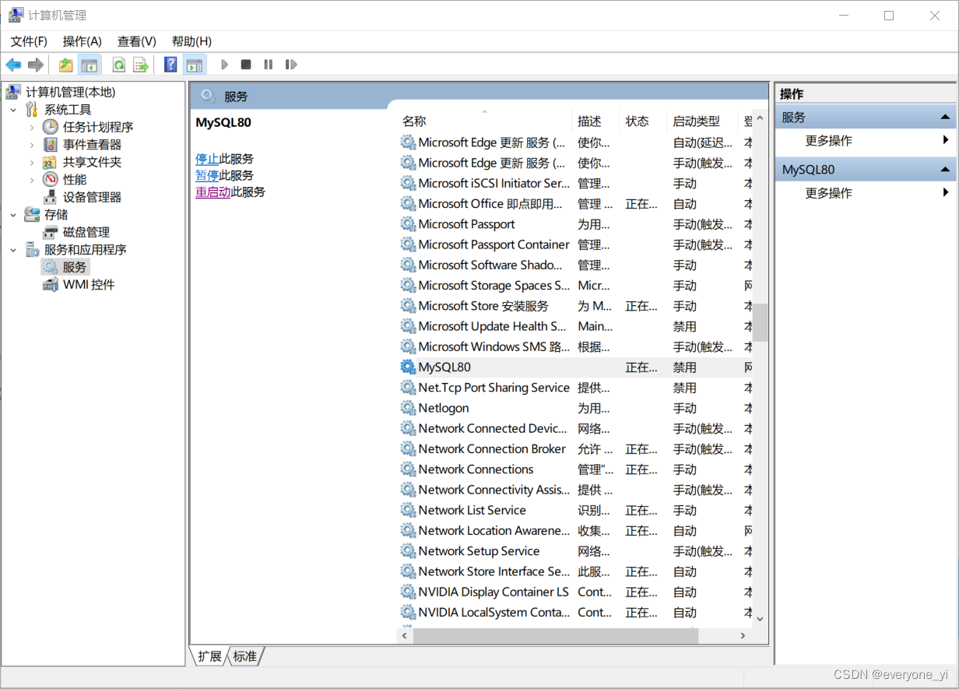Collapse the 服务 section in the 操作 pane
This screenshot has width=959, height=689.
tap(945, 118)
